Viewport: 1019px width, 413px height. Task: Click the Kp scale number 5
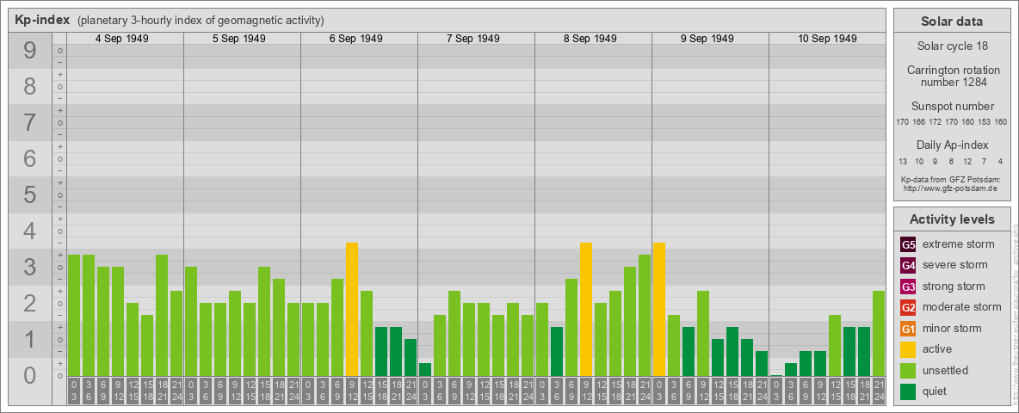pyautogui.click(x=30, y=194)
